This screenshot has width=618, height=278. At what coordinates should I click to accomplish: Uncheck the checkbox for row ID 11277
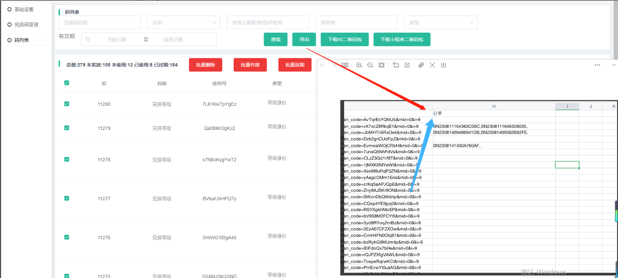coord(66,198)
